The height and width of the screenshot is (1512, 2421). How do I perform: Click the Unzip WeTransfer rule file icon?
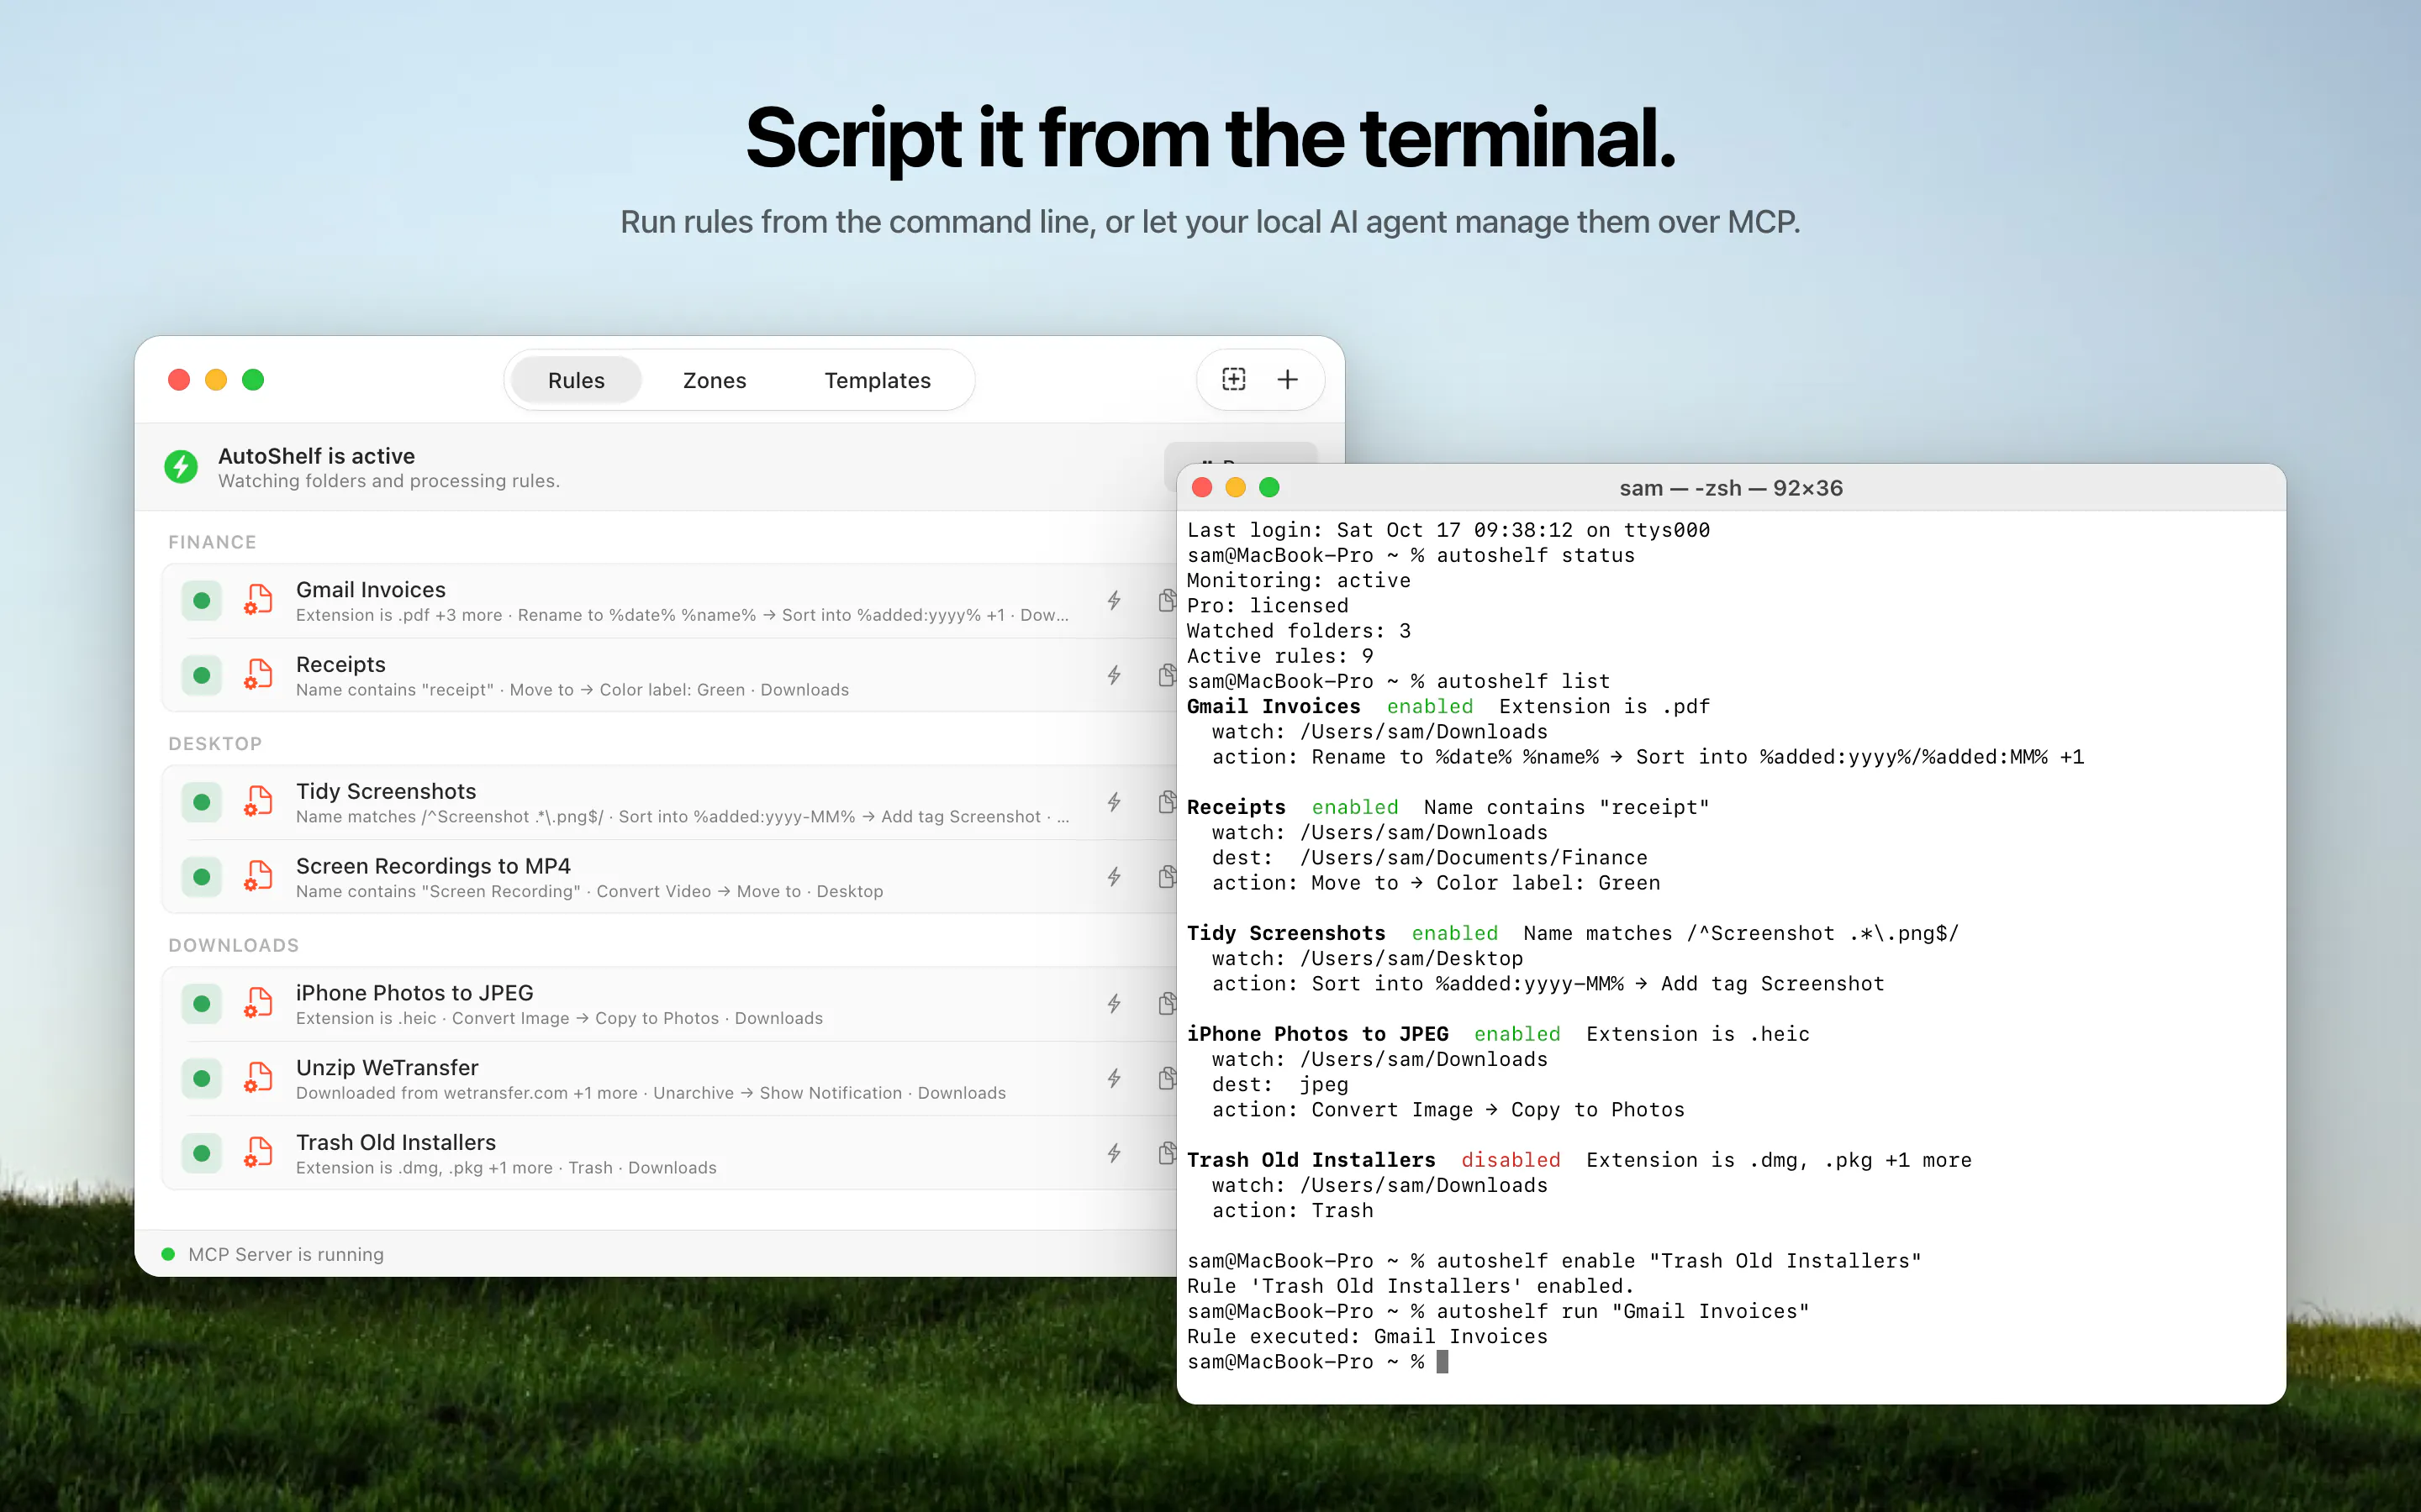pos(258,1078)
